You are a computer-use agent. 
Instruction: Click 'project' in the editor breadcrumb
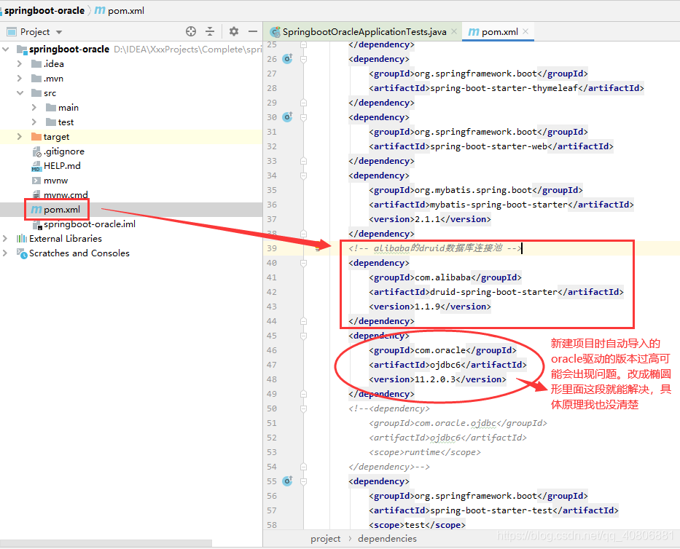(325, 539)
